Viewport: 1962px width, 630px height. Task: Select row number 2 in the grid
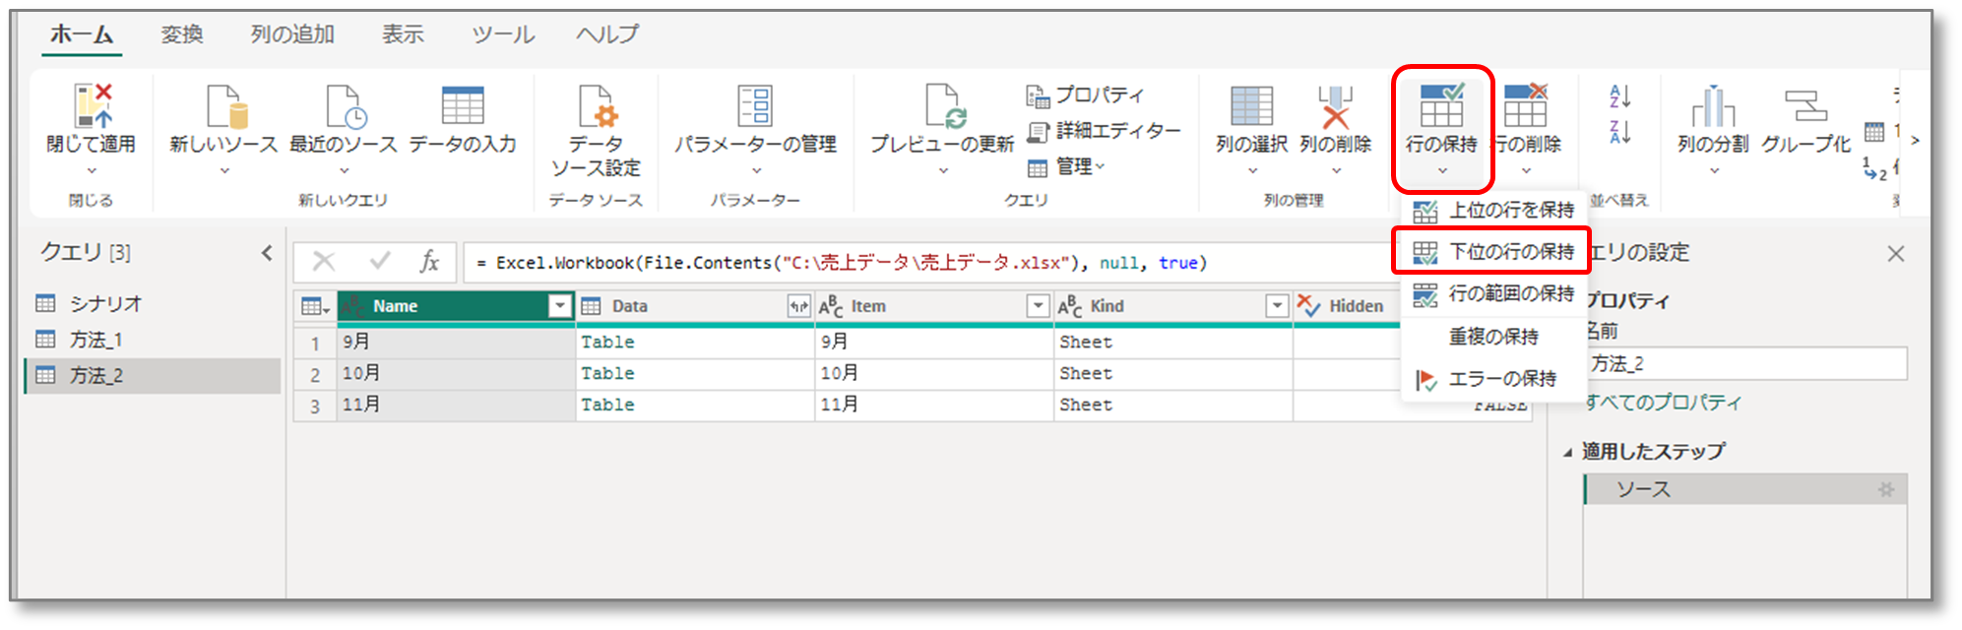click(x=315, y=375)
